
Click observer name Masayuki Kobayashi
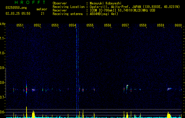[106, 3]
